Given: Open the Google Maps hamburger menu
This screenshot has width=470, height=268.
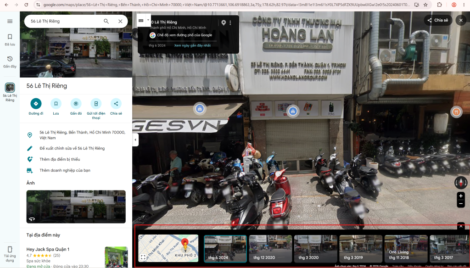Looking at the screenshot, I should (10, 21).
